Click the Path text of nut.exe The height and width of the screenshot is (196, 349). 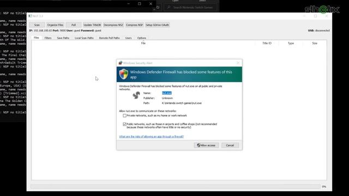[182, 103]
